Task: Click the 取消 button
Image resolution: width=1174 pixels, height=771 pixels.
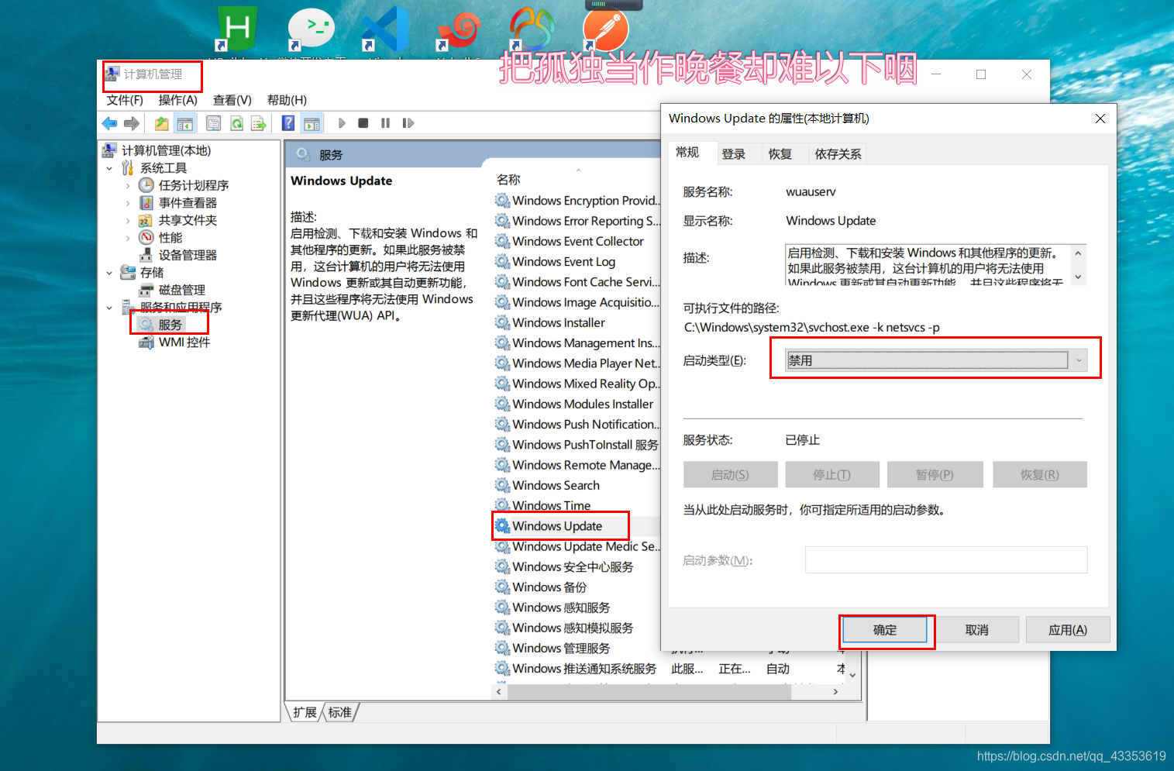Action: [x=977, y=630]
